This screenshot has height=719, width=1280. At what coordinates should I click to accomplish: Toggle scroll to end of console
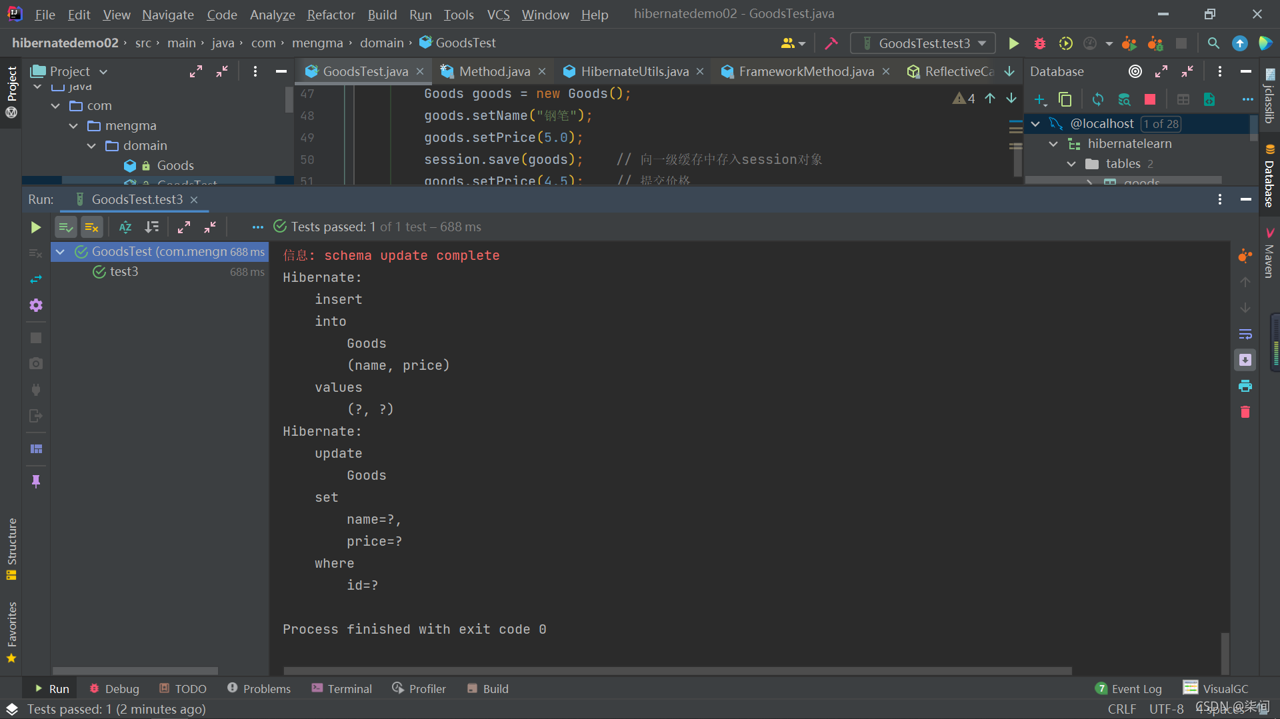tap(1245, 360)
